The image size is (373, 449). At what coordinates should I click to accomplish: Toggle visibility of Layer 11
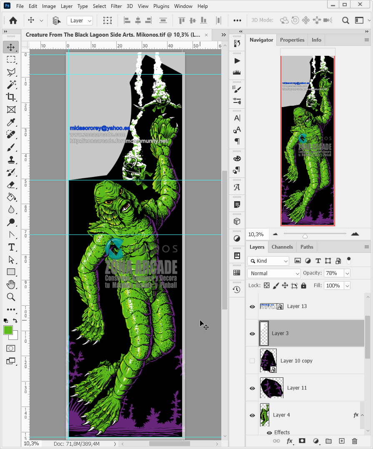click(252, 388)
